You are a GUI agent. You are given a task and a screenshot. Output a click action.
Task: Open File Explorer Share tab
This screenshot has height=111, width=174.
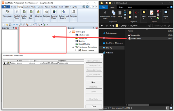click(x=121, y=7)
